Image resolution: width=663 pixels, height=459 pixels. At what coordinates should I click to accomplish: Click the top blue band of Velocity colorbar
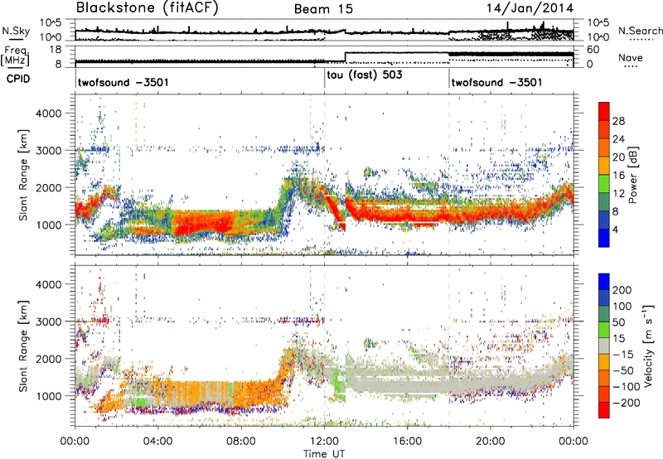point(604,282)
